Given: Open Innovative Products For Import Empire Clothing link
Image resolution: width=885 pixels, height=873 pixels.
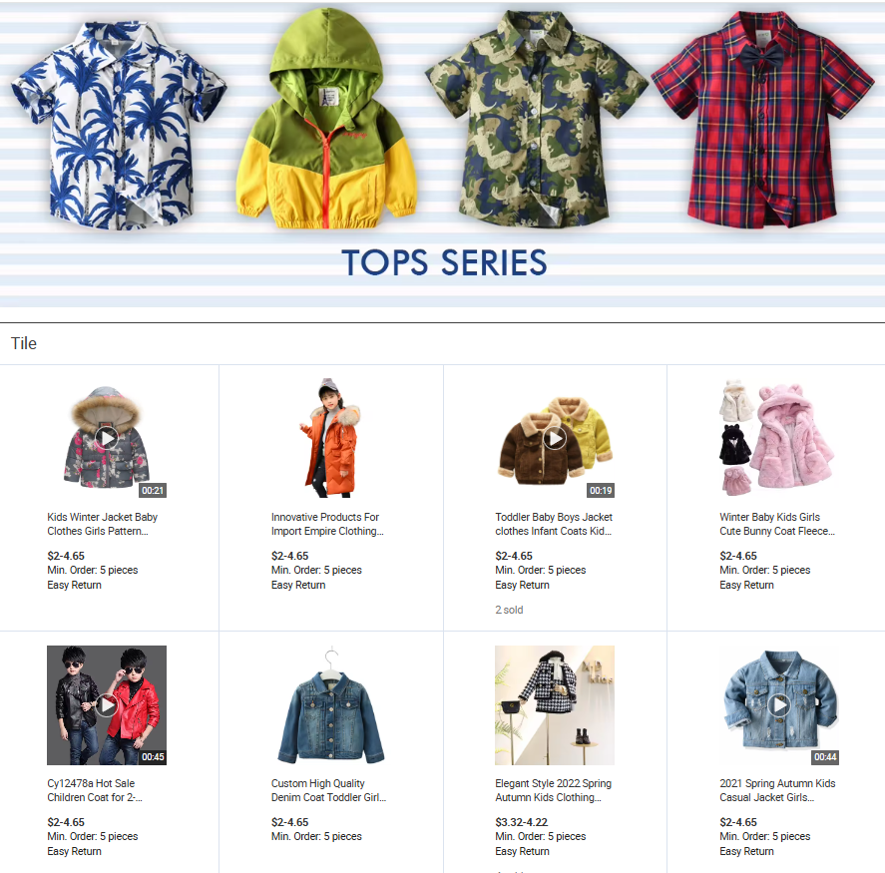Looking at the screenshot, I should 327,524.
